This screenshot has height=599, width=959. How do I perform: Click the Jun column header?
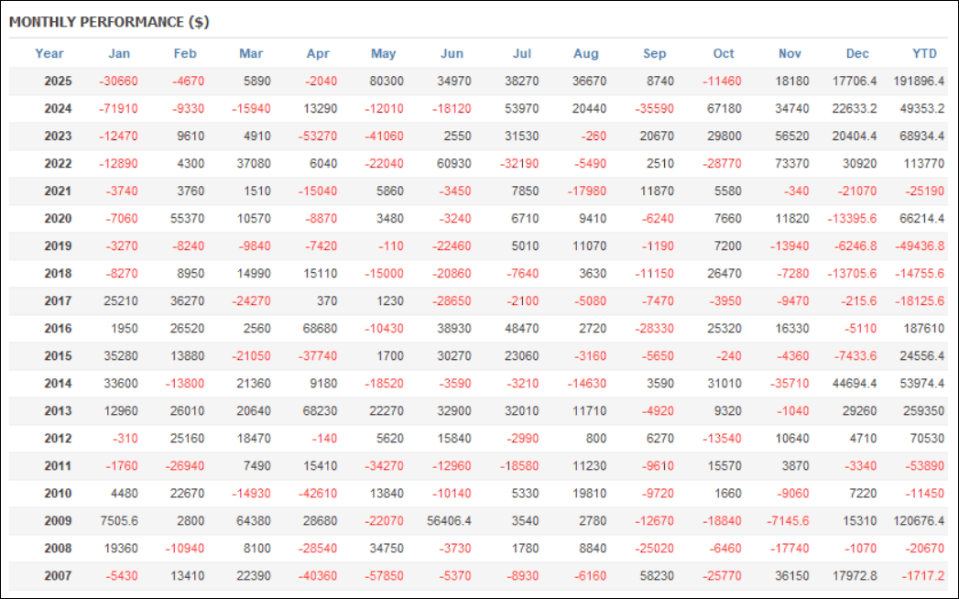tap(452, 53)
